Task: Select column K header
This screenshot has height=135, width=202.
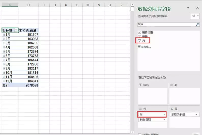Action: (66, 5)
